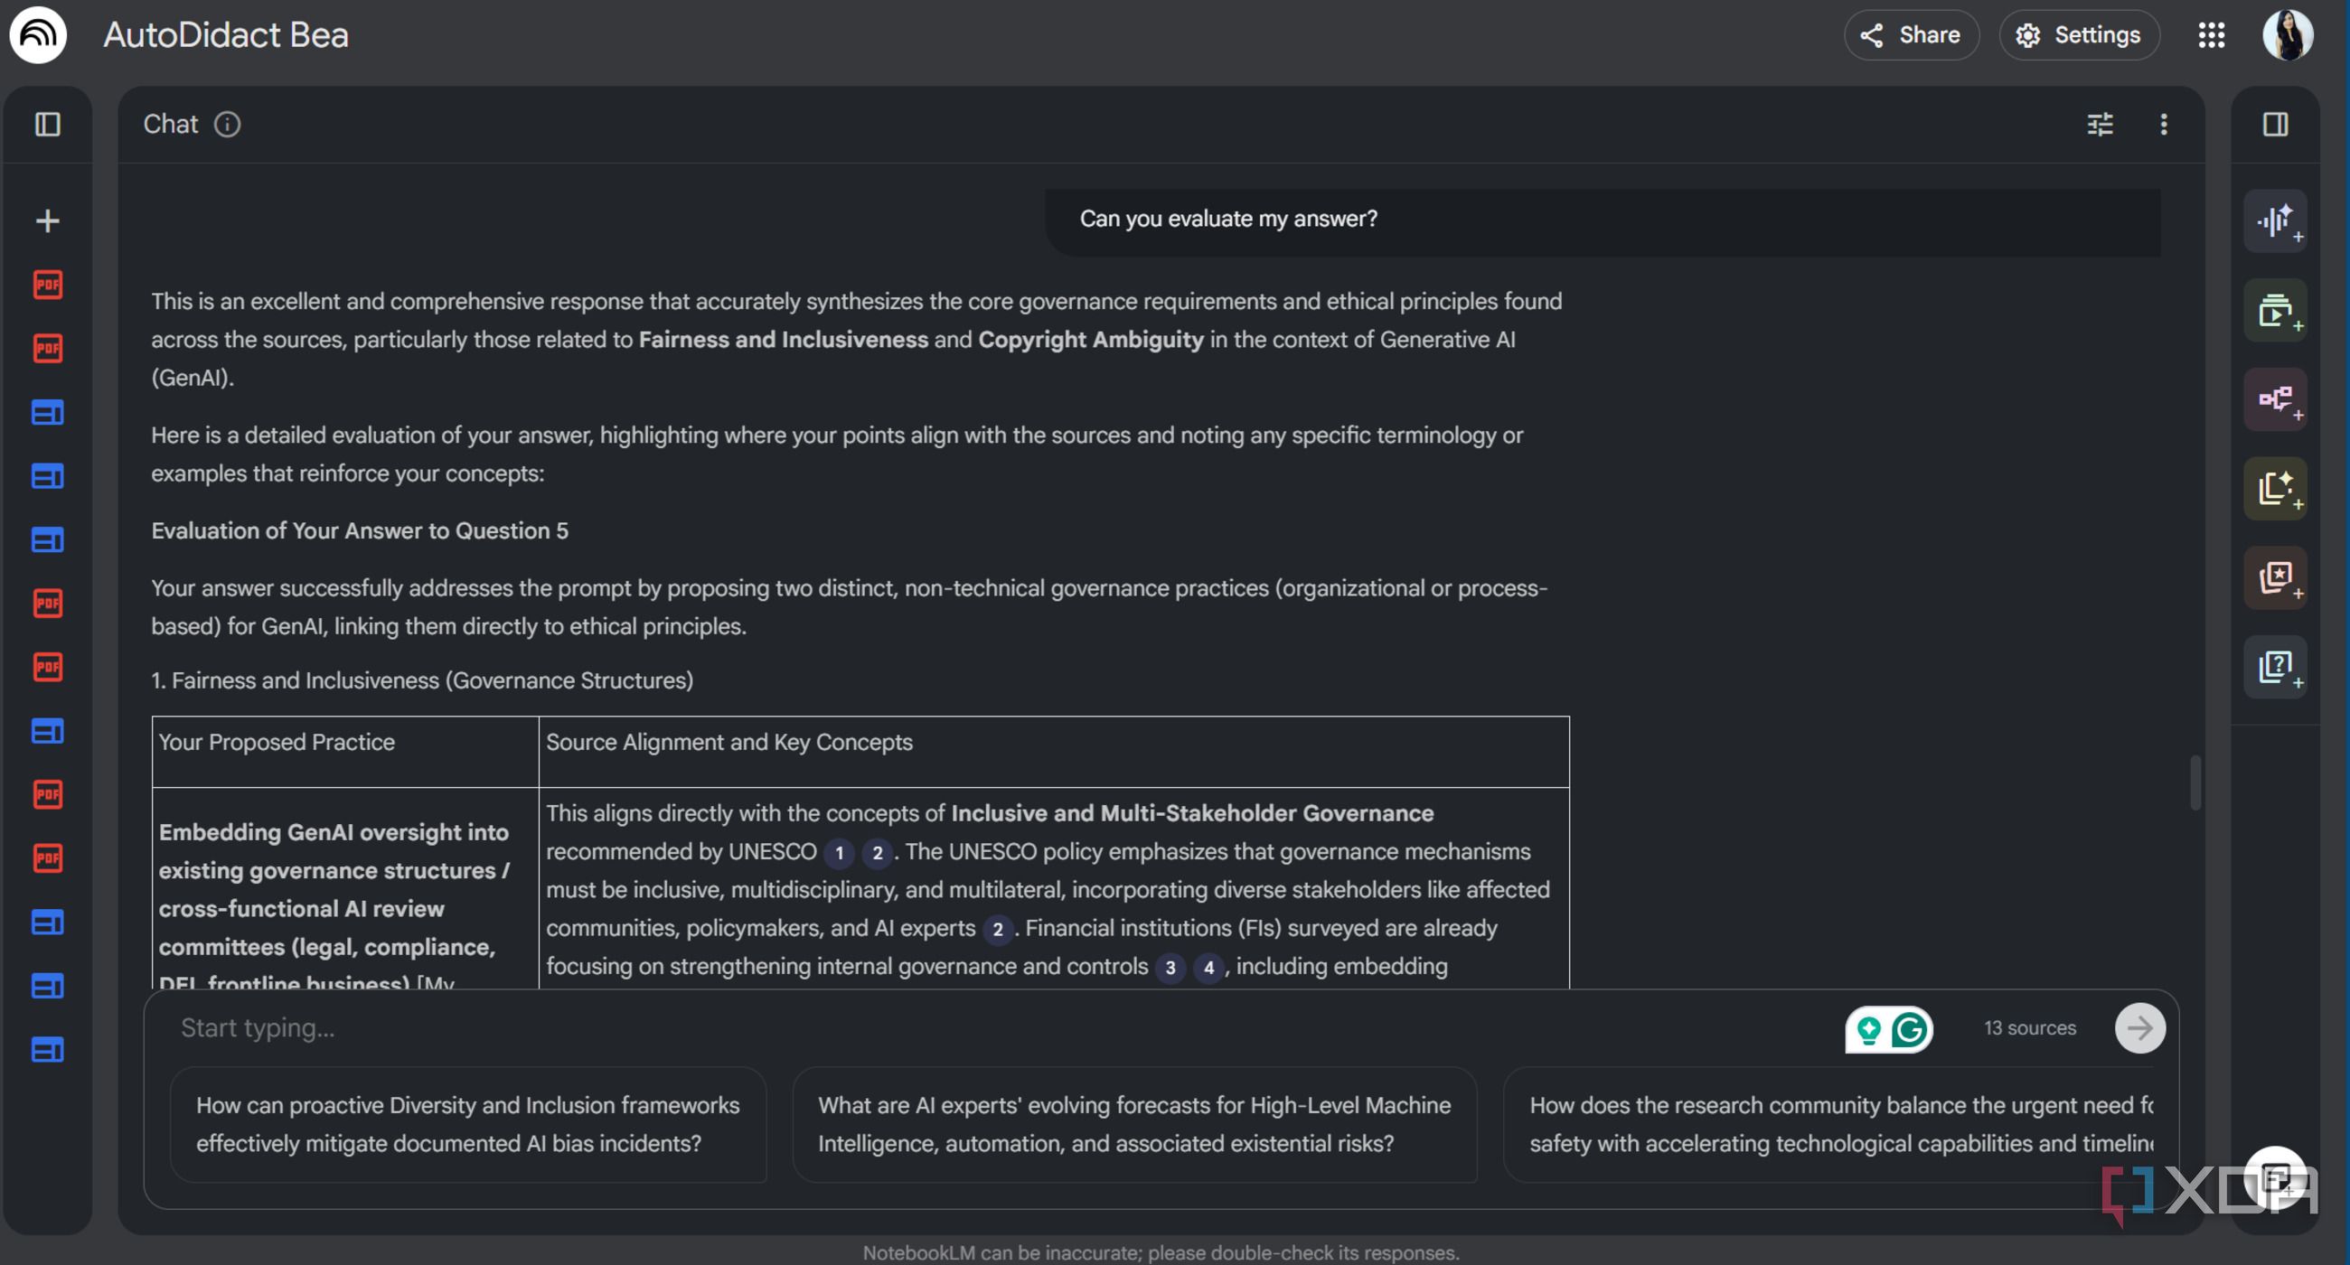
Task: Click heading "Evaluation of Your Answer to Question 5"
Action: pyautogui.click(x=360, y=530)
